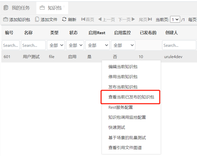This screenshot has height=156, width=197.
Task: Close the 知识包 tab
Action: tap(64, 6)
